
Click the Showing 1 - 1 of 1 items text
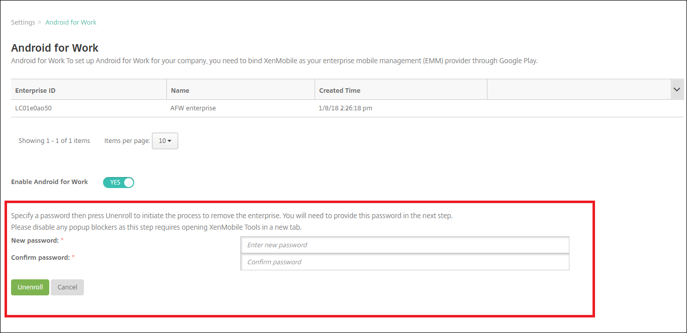point(54,141)
